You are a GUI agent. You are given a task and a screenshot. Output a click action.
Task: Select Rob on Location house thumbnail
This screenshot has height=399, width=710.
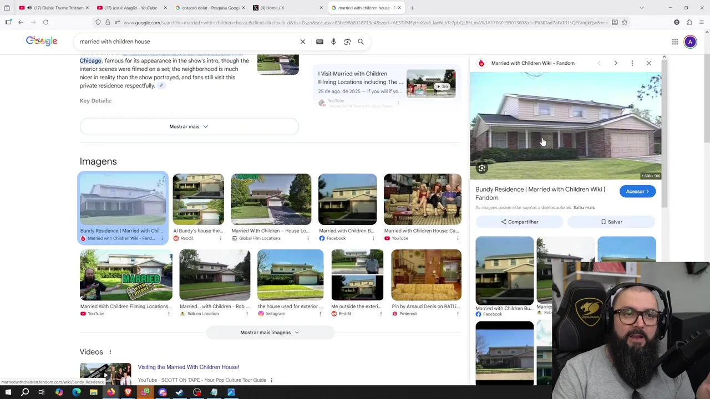tap(215, 275)
